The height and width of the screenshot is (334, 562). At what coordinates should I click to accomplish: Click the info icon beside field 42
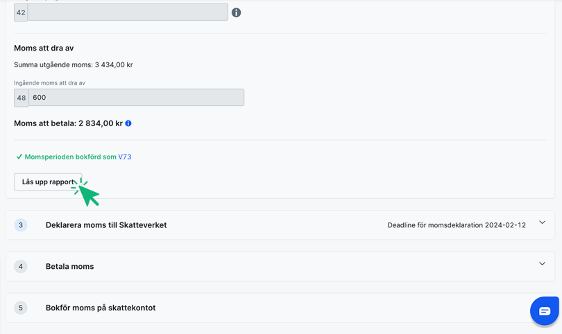[x=236, y=12]
